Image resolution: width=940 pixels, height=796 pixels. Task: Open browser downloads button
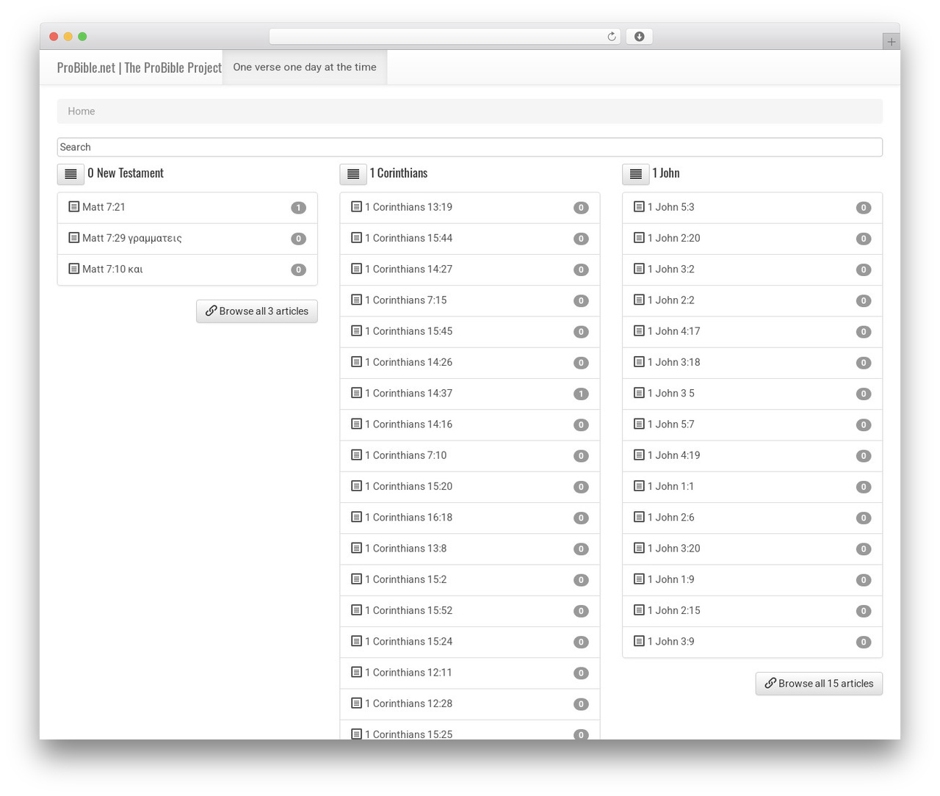coord(639,37)
